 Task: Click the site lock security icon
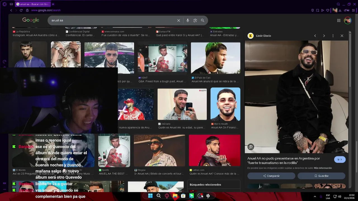tap(27, 10)
